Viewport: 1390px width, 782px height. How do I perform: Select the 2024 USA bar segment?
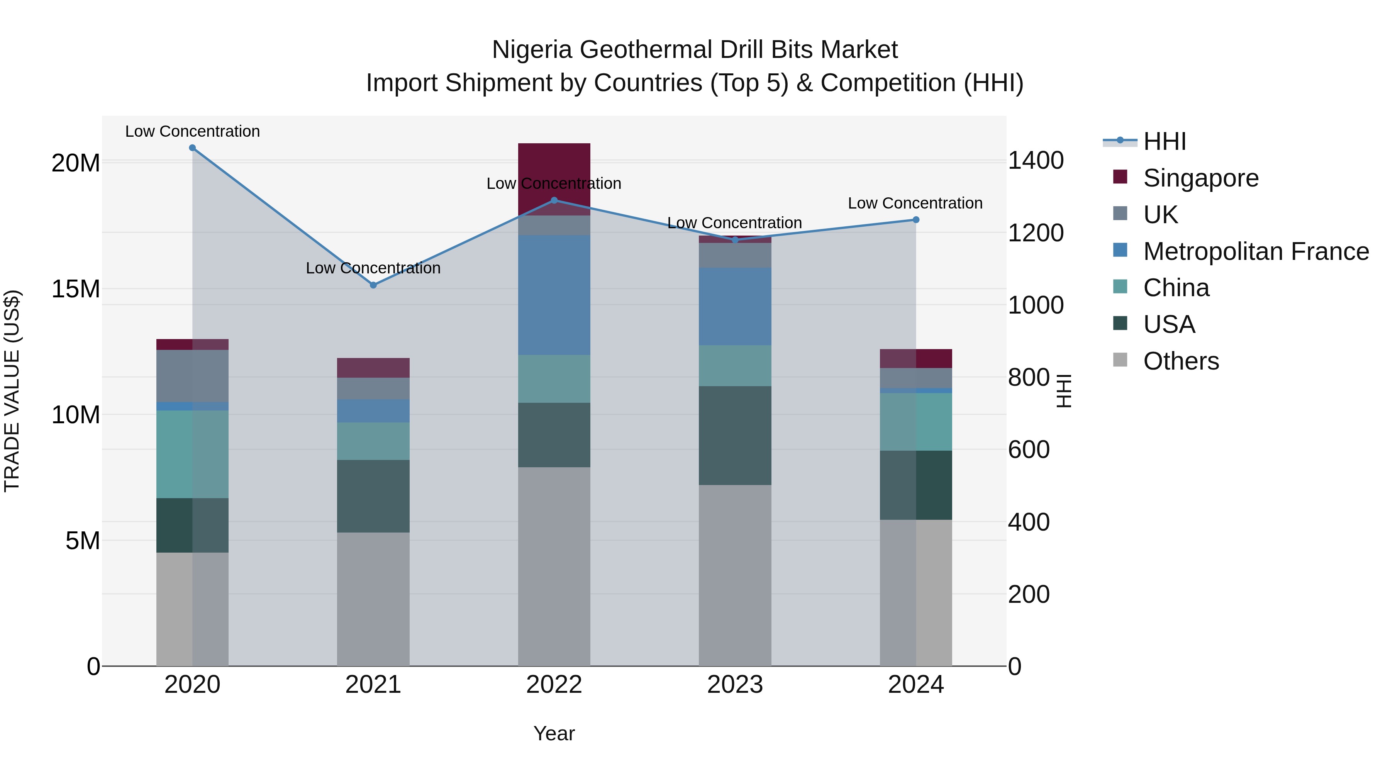tap(916, 485)
